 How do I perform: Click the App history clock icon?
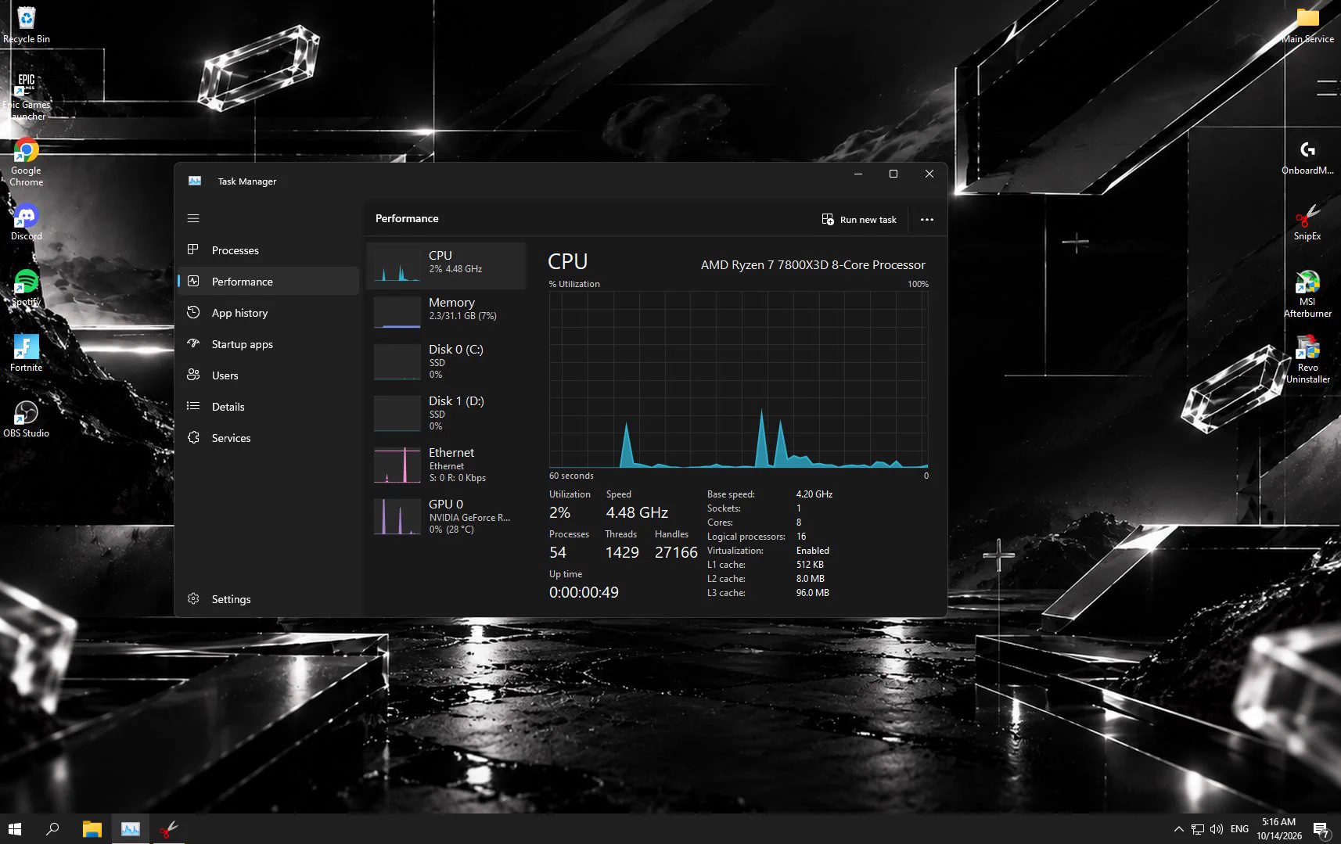(193, 312)
